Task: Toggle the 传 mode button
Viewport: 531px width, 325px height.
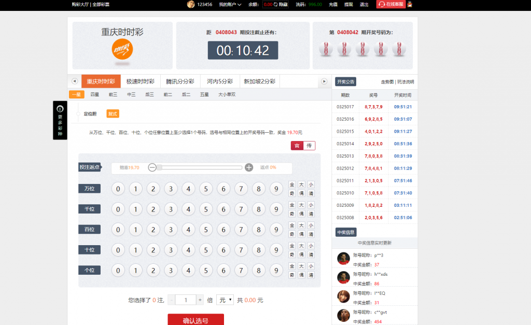Action: pos(309,146)
